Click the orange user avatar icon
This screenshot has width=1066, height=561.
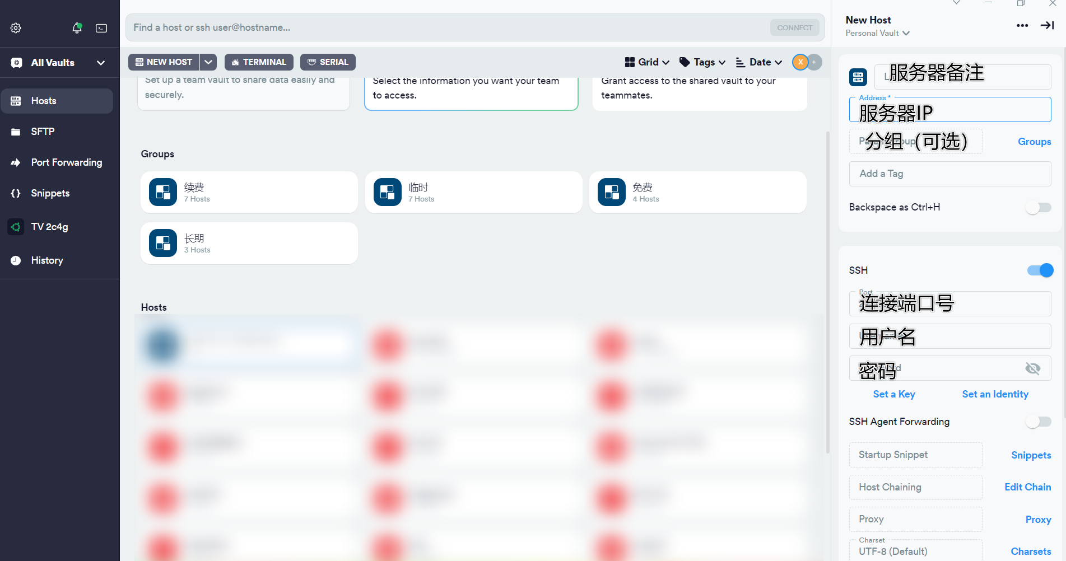point(800,62)
